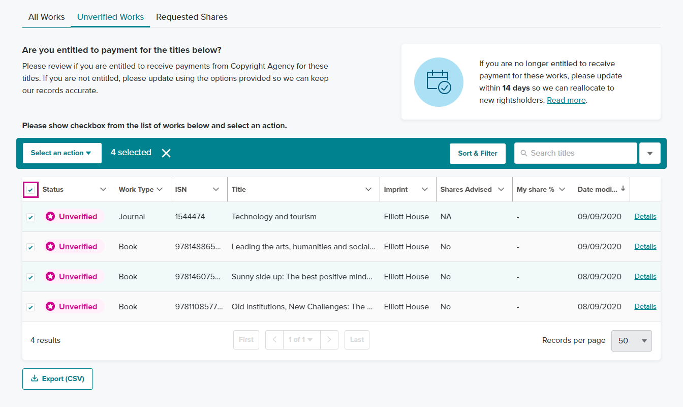Clear selection with the X icon
This screenshot has width=683, height=407.
(x=166, y=153)
